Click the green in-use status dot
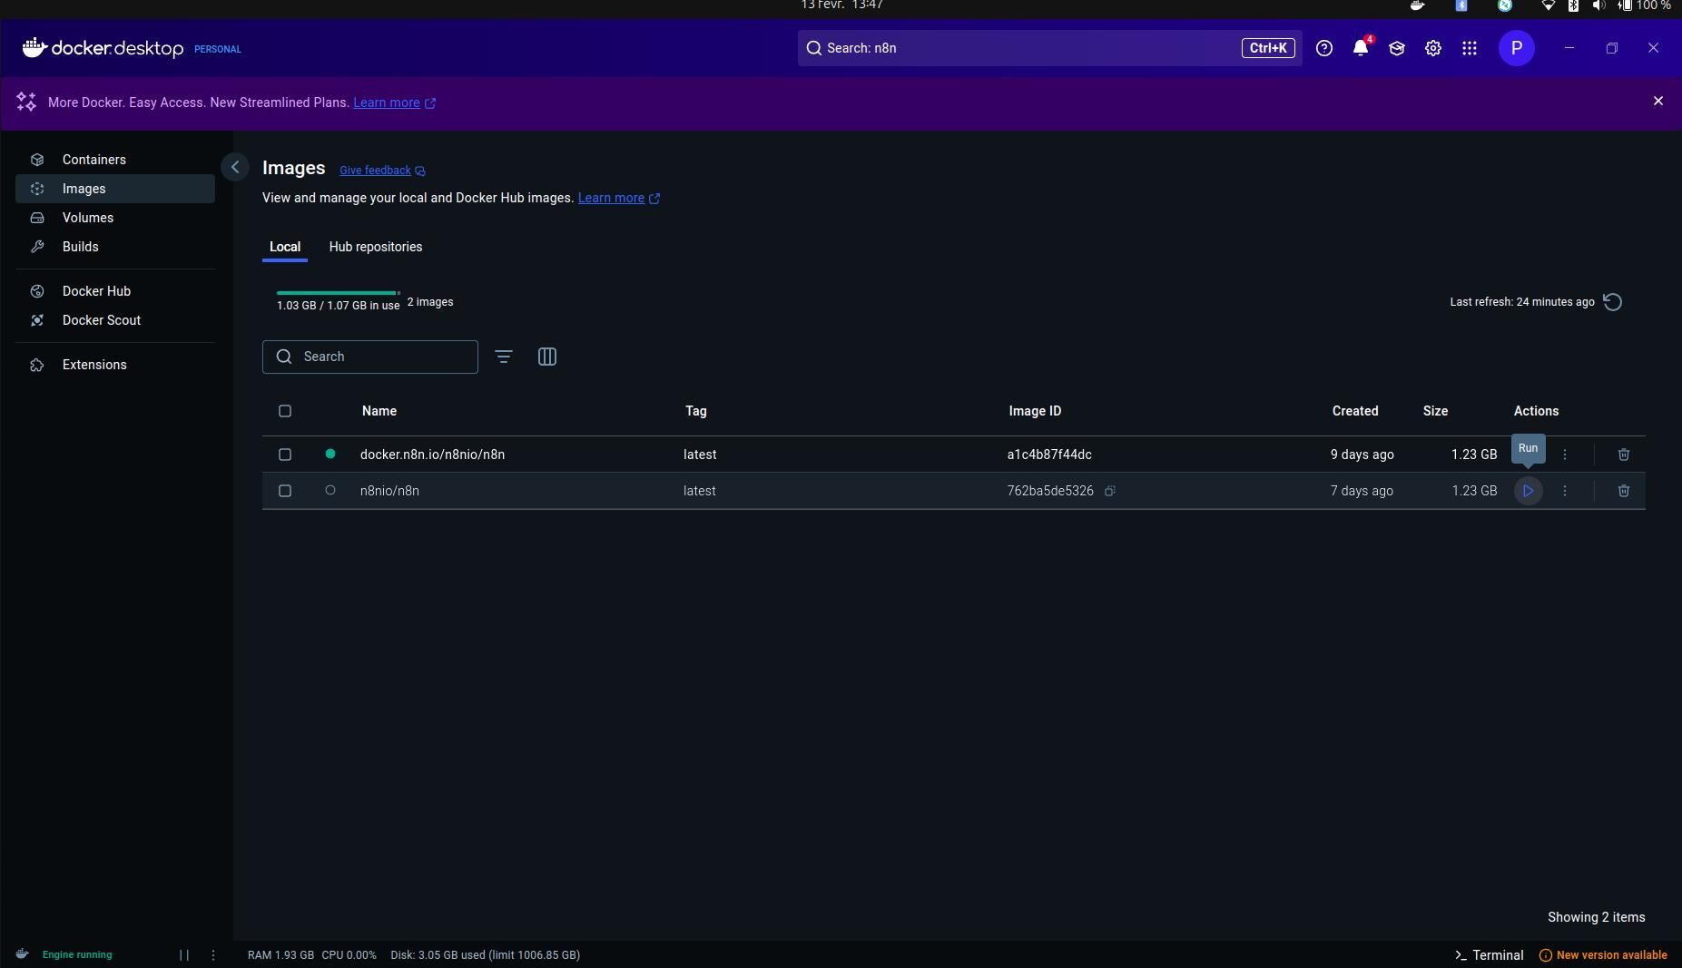The height and width of the screenshot is (968, 1682). click(330, 454)
